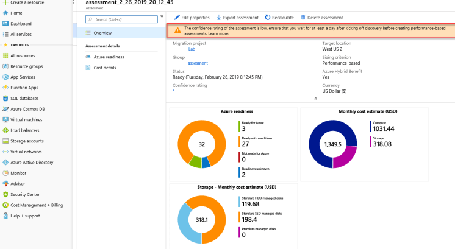The height and width of the screenshot is (249, 455).
Task: Open the All resources grid icon
Action: click(5, 55)
